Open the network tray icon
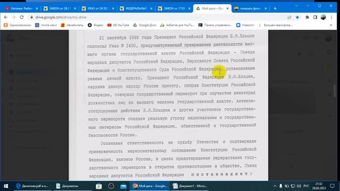This screenshot has height=191, width=340. [293, 186]
